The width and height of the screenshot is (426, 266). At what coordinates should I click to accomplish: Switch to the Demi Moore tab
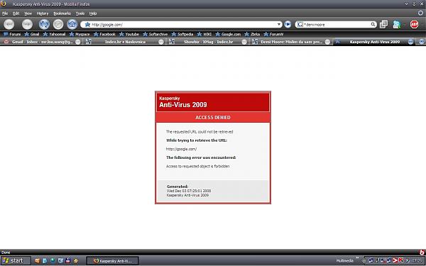(291, 42)
